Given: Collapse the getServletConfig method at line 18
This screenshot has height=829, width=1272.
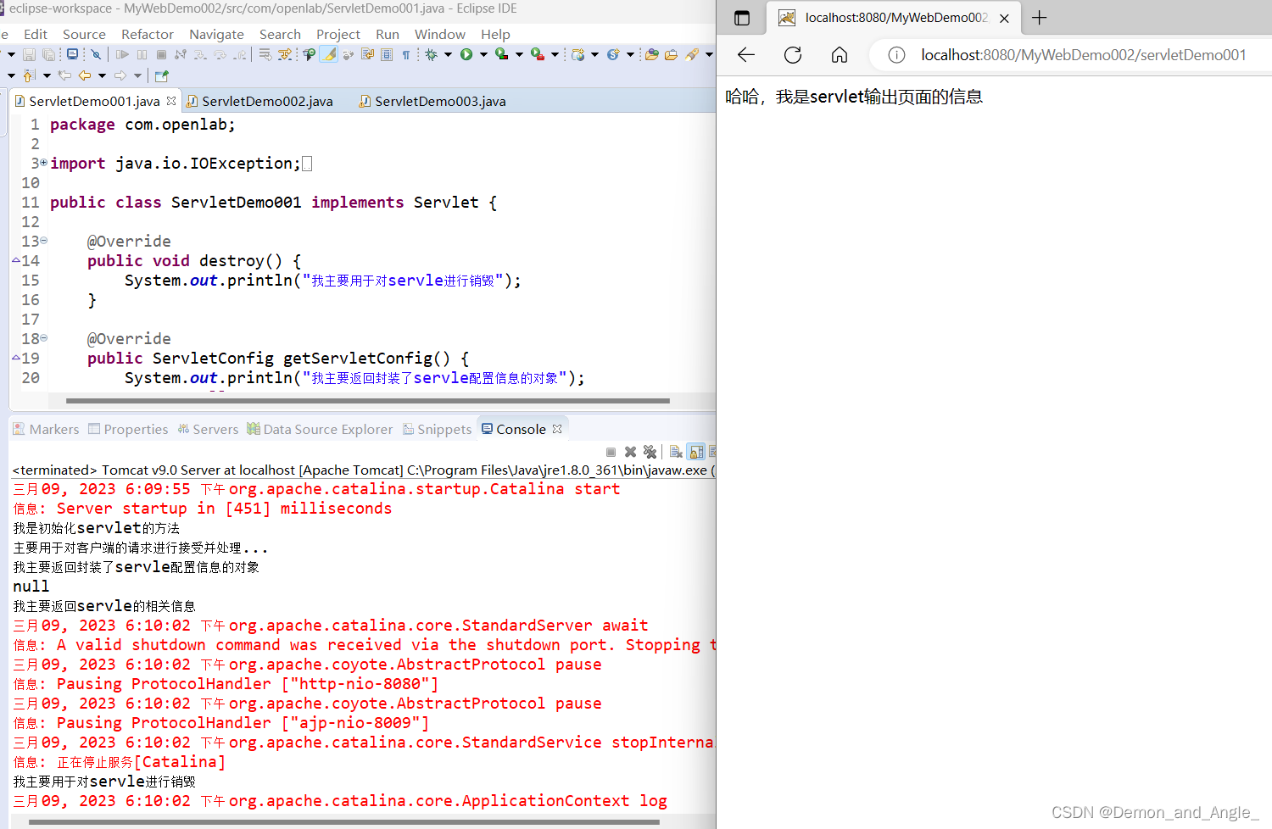Looking at the screenshot, I should (x=43, y=338).
